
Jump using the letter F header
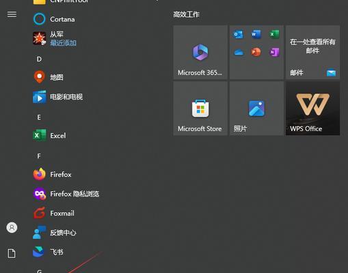pyautogui.click(x=39, y=156)
